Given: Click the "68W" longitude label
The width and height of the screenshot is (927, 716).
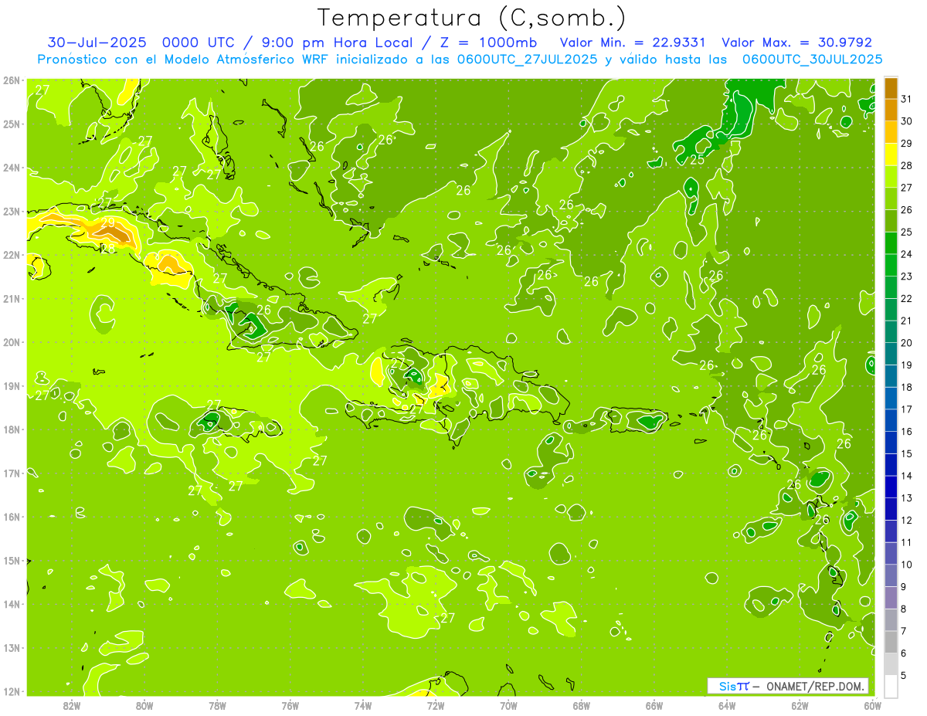Looking at the screenshot, I should pos(582,705).
